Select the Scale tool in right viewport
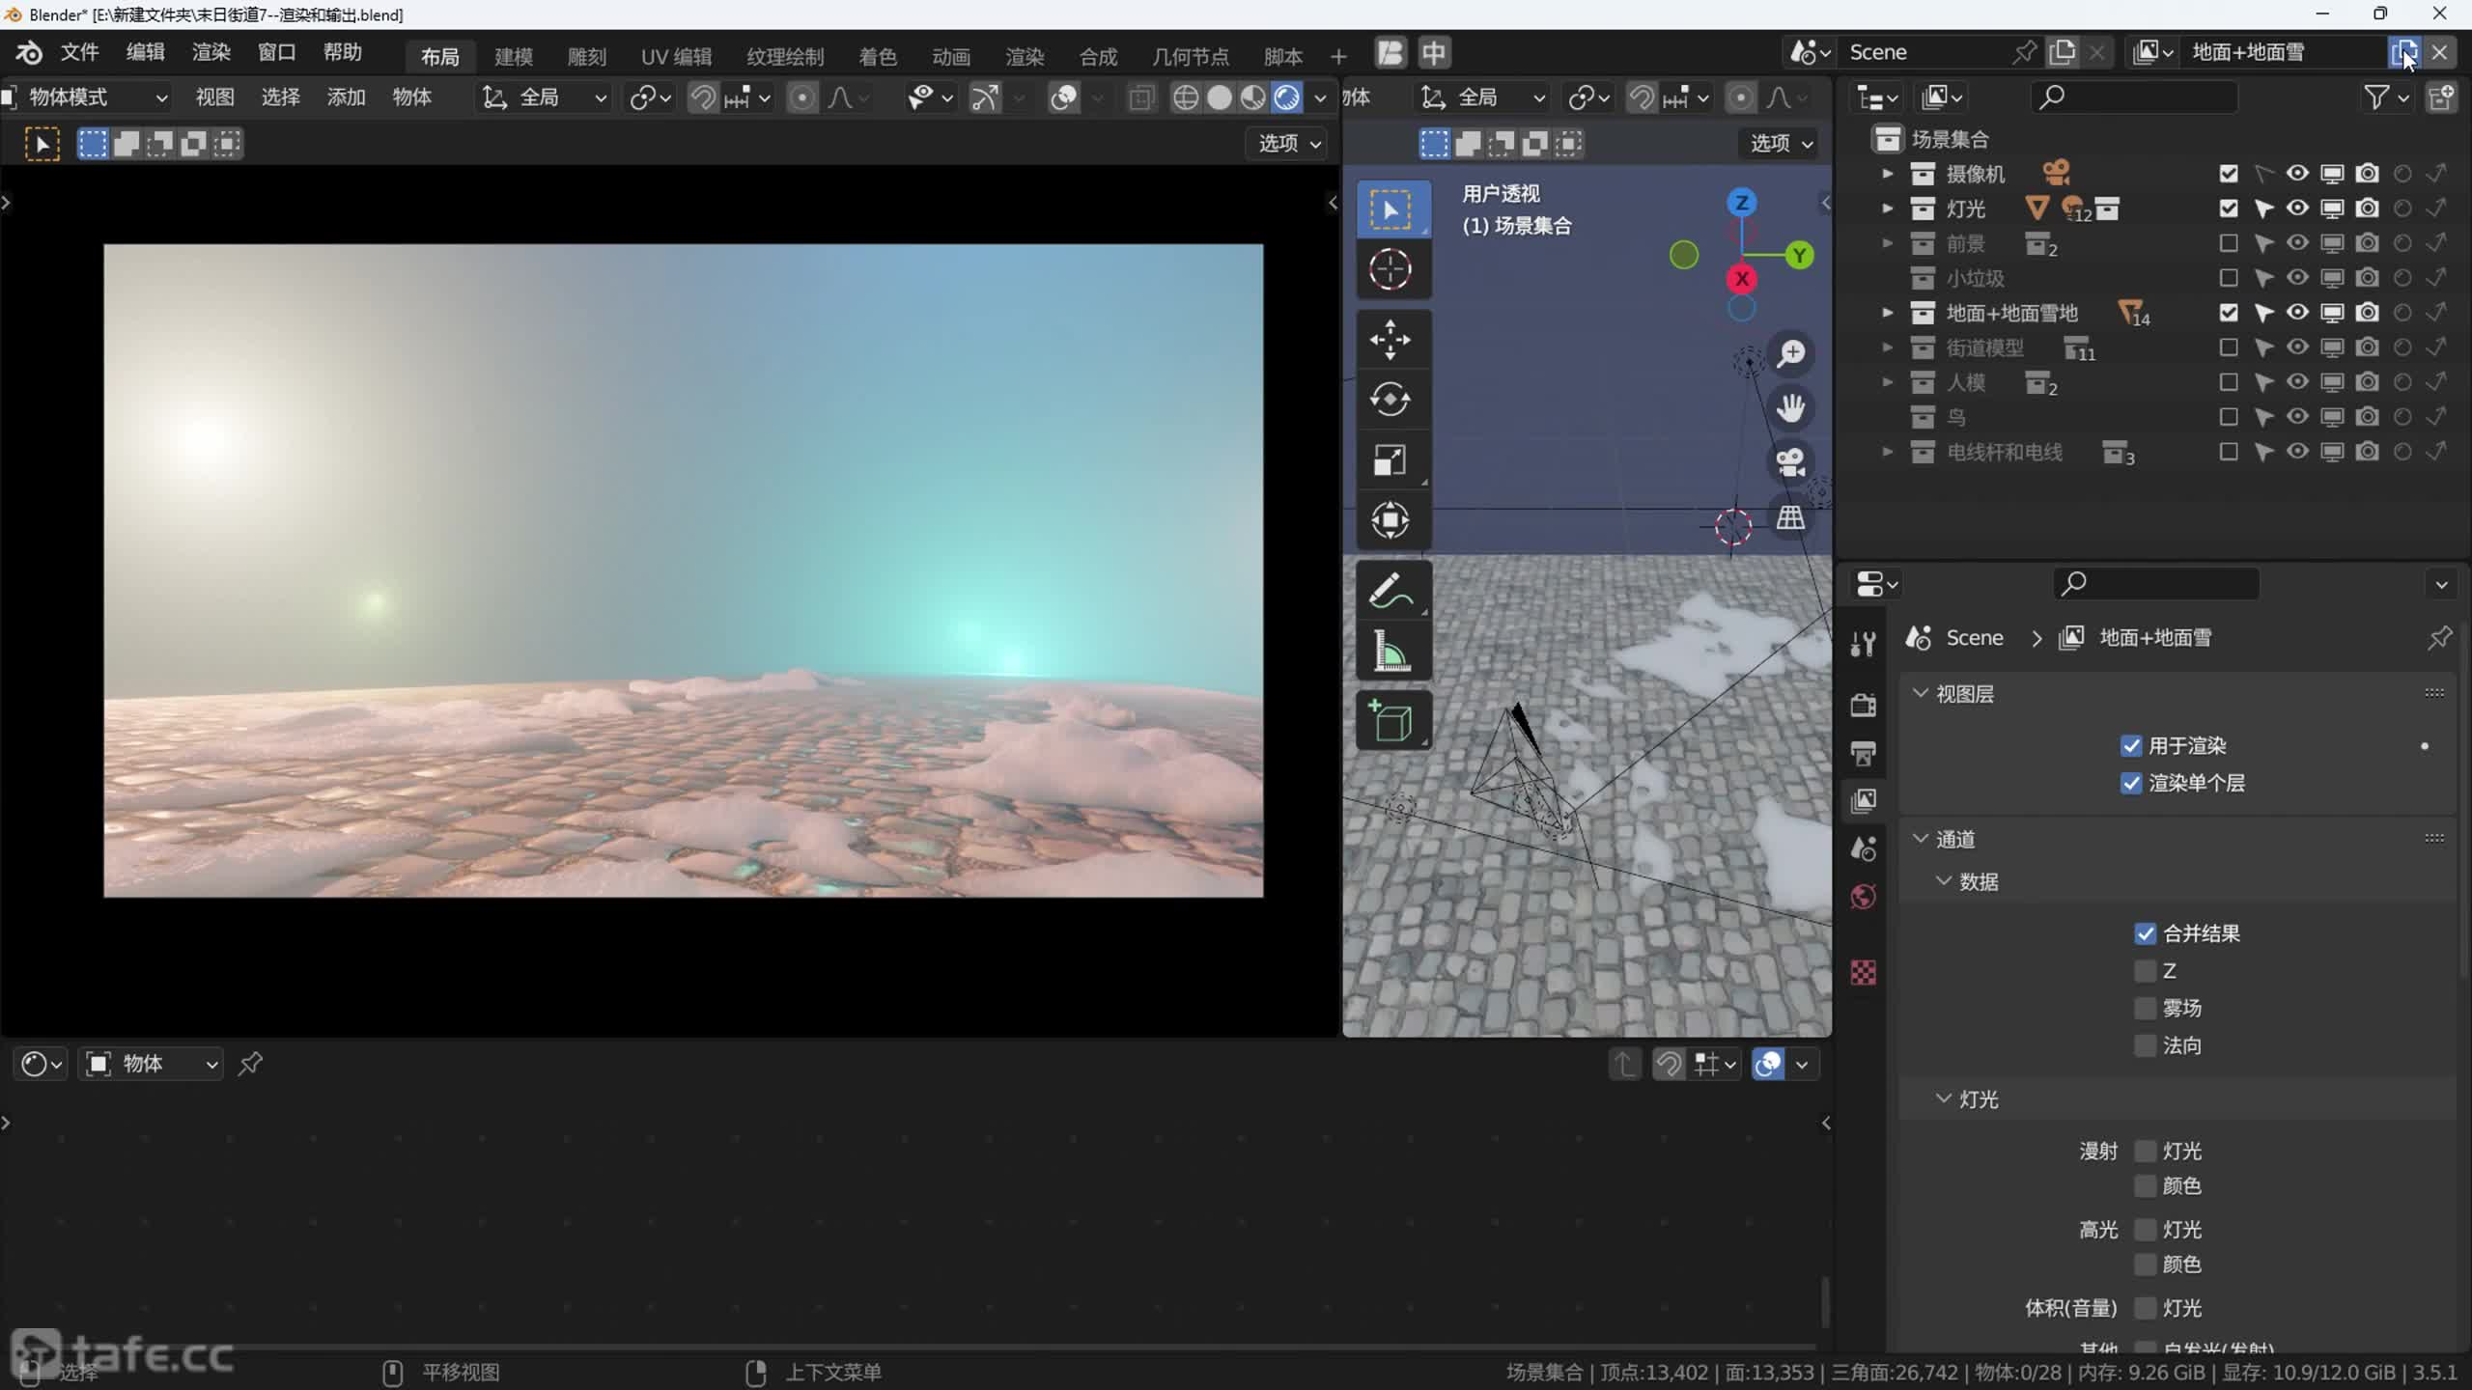This screenshot has height=1390, width=2472. click(1390, 459)
